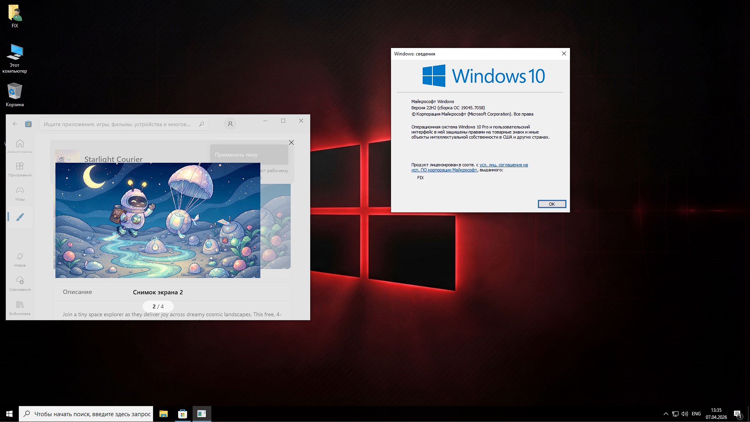View the Снимок экрана 2 tab

click(158, 292)
